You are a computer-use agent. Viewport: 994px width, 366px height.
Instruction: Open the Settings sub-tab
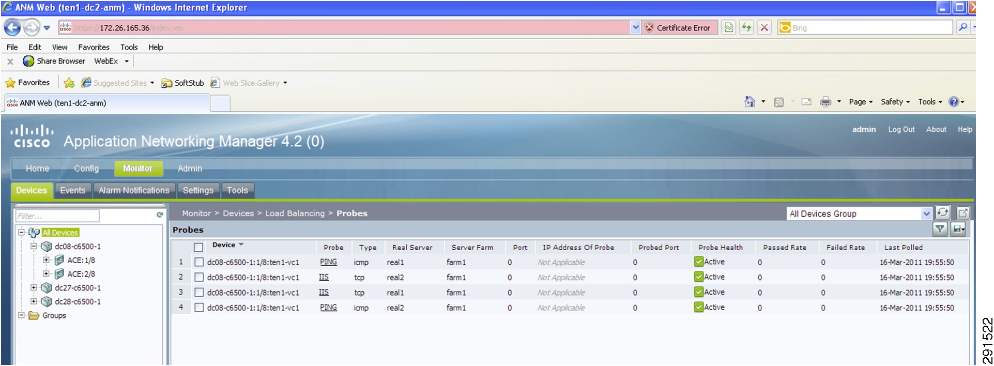[x=198, y=190]
